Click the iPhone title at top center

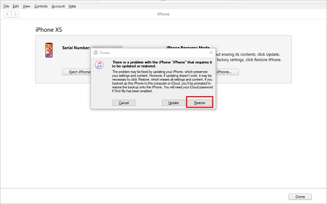tap(163, 14)
